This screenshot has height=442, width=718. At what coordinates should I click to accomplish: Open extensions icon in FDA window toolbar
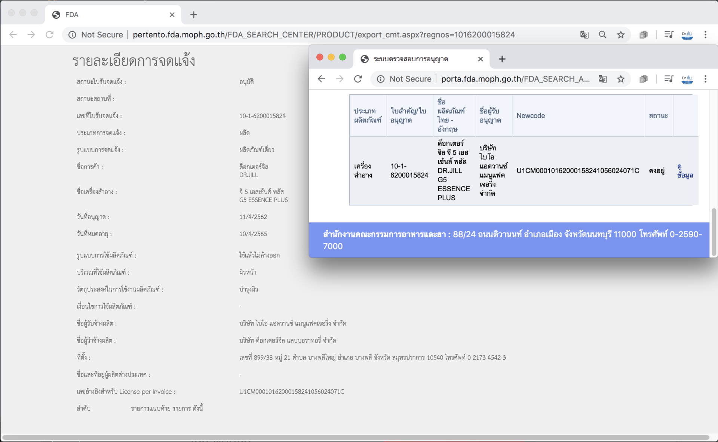point(644,35)
